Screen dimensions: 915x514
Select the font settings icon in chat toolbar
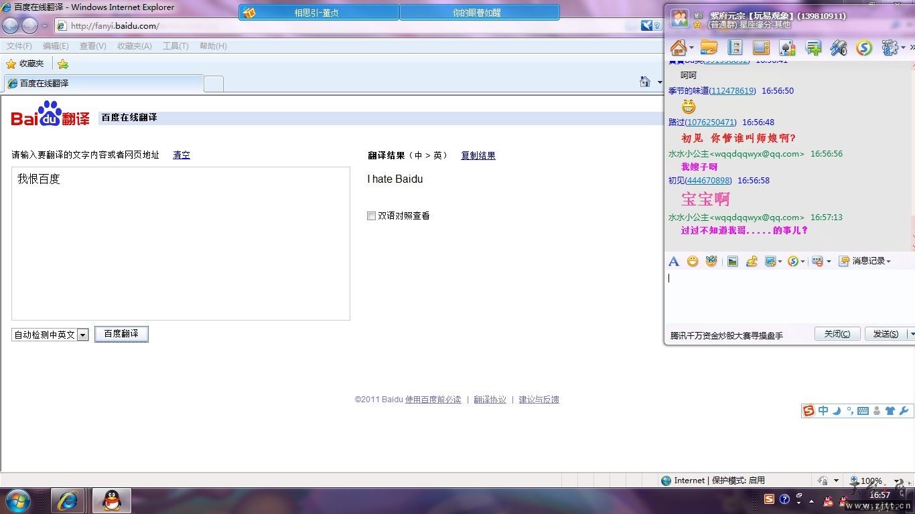point(674,261)
